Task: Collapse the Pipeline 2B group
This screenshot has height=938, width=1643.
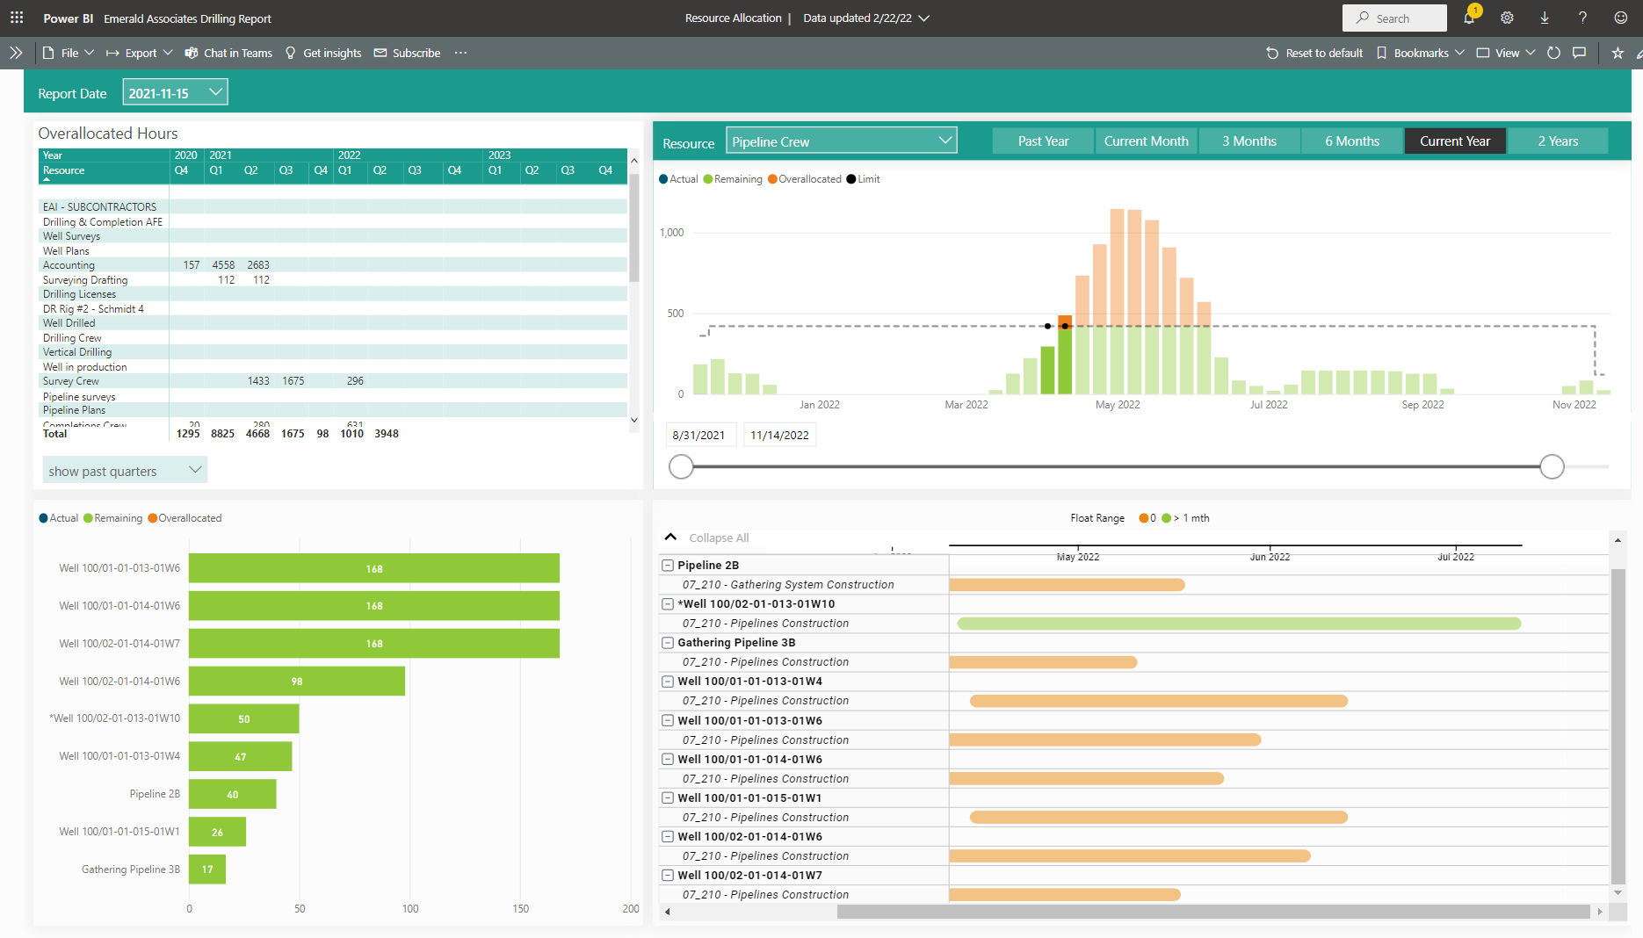Action: pos(668,566)
